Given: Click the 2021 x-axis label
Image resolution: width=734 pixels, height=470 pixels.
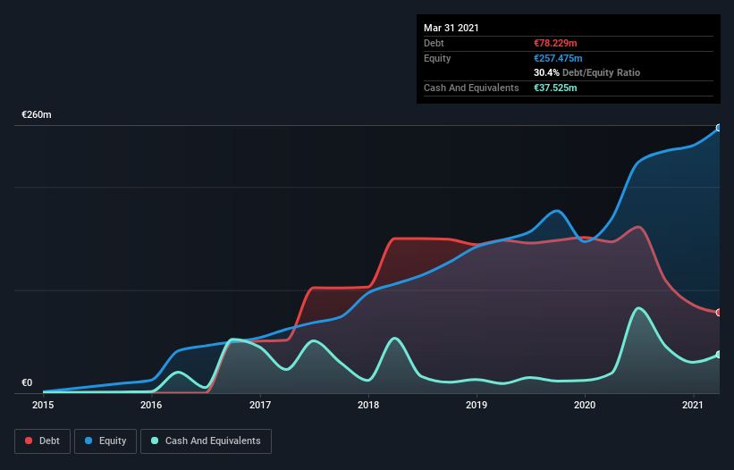Looking at the screenshot, I should [x=693, y=405].
